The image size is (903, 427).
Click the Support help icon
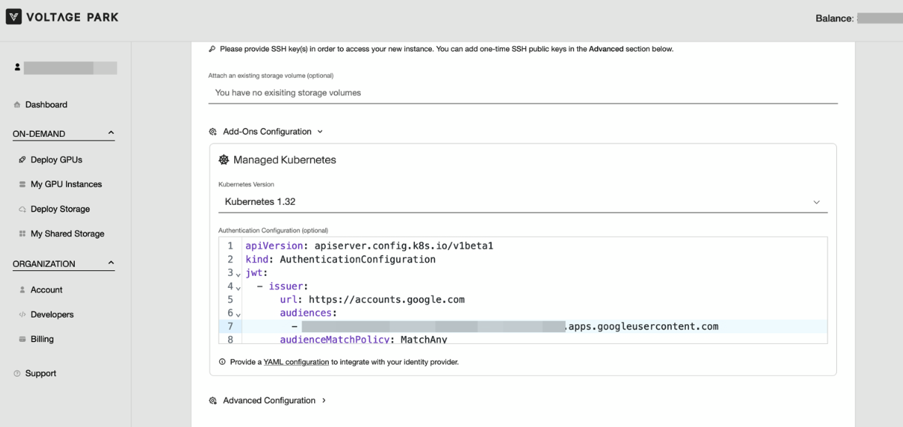click(18, 374)
